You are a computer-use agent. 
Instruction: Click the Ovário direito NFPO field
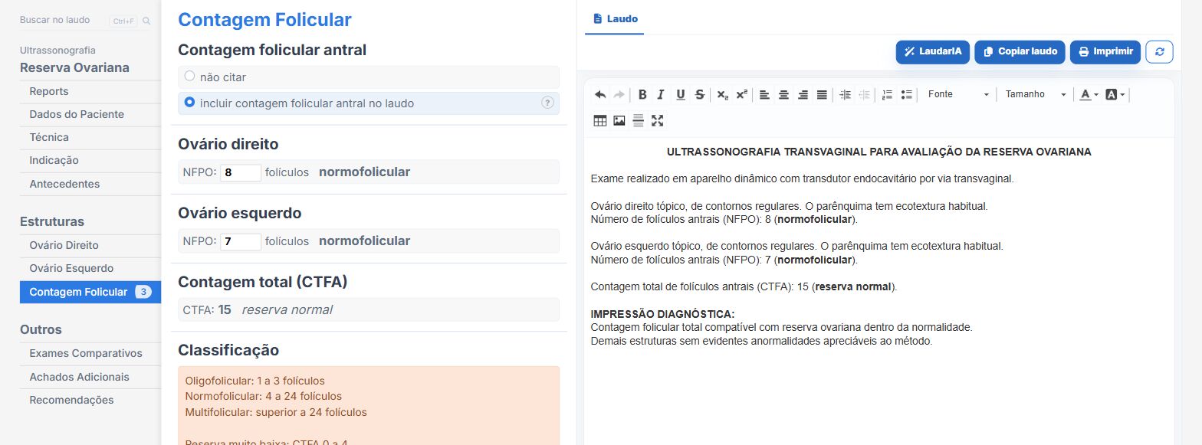(241, 172)
